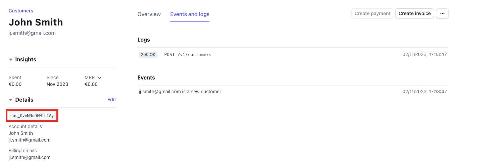
Task: Click the Create invoice button
Action: 415,13
